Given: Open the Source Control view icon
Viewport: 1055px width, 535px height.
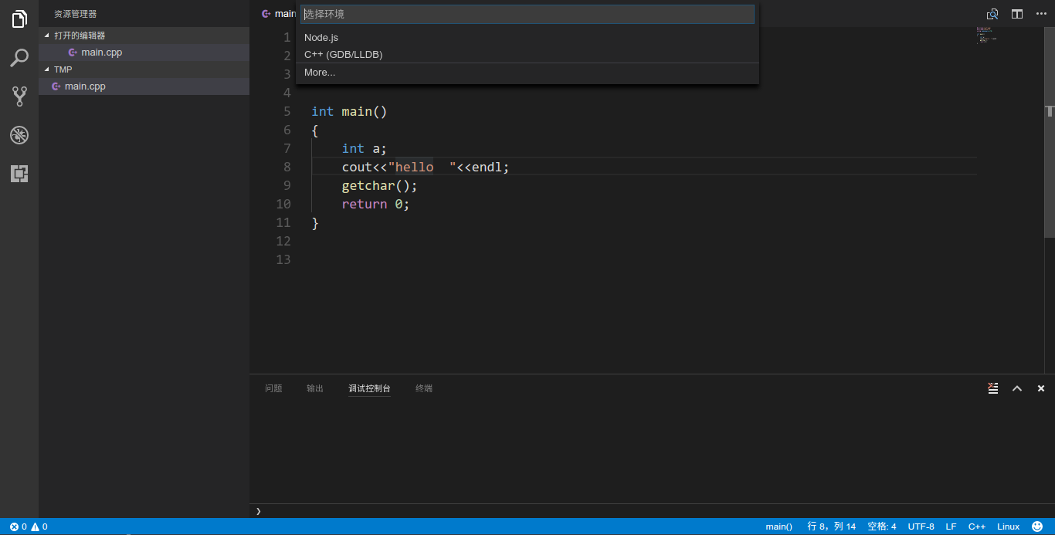Looking at the screenshot, I should point(19,97).
